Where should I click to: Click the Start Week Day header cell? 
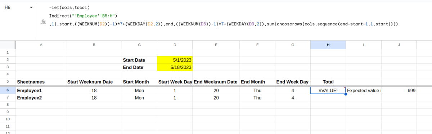point(175,82)
